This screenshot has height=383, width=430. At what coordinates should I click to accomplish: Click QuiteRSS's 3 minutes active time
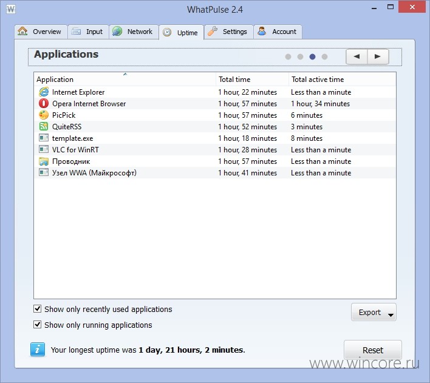click(307, 127)
